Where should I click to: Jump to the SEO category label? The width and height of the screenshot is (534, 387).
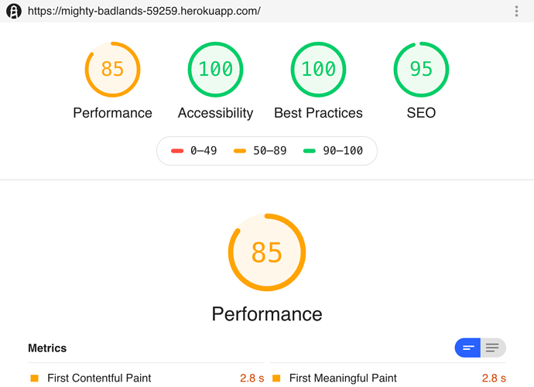(x=421, y=113)
